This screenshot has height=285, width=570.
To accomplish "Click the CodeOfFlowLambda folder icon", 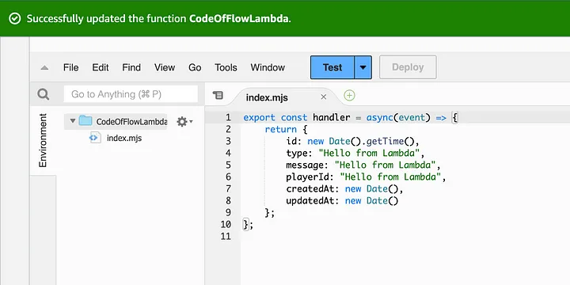I will point(85,120).
